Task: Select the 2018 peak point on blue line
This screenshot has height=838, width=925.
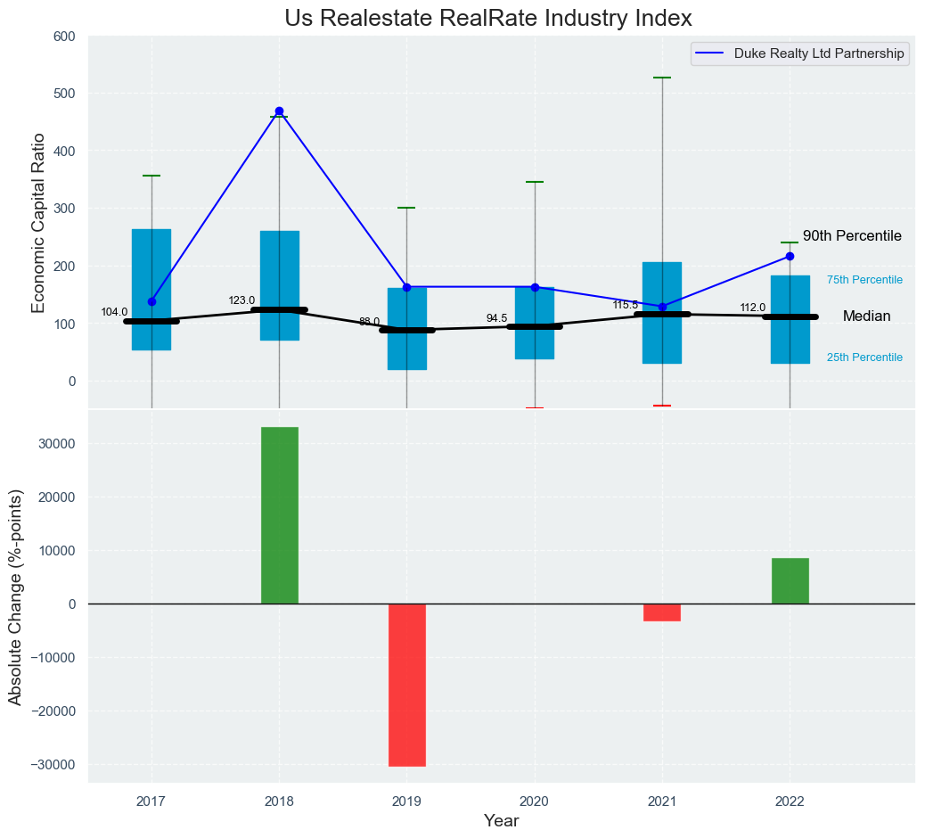Action: 279,111
